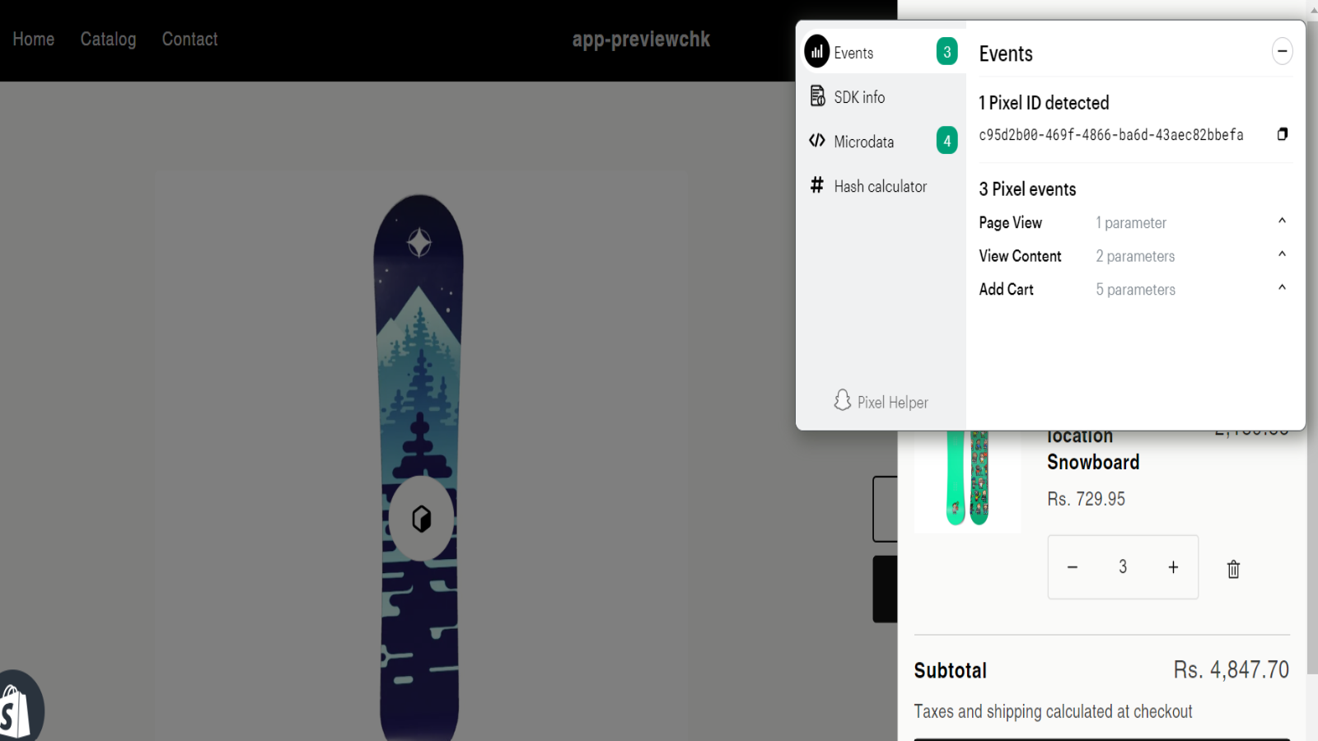Image resolution: width=1318 pixels, height=741 pixels.
Task: Copy the Pixel ID to clipboard
Action: tap(1283, 134)
